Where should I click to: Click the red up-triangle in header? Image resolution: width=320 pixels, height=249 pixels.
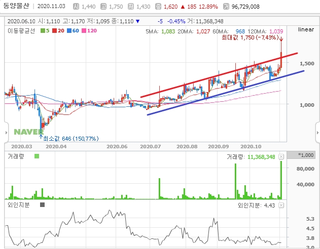pos(183,7)
